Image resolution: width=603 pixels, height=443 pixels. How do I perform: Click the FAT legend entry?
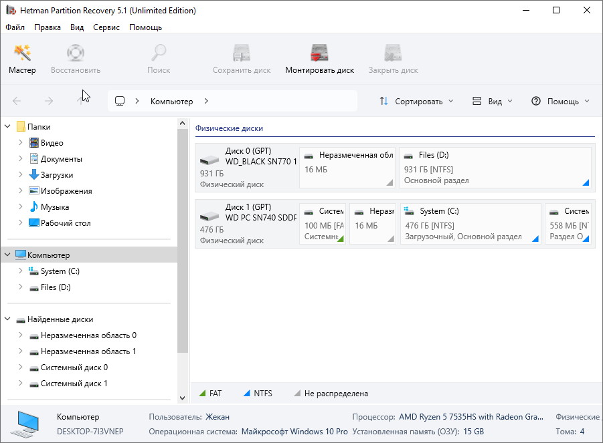210,394
